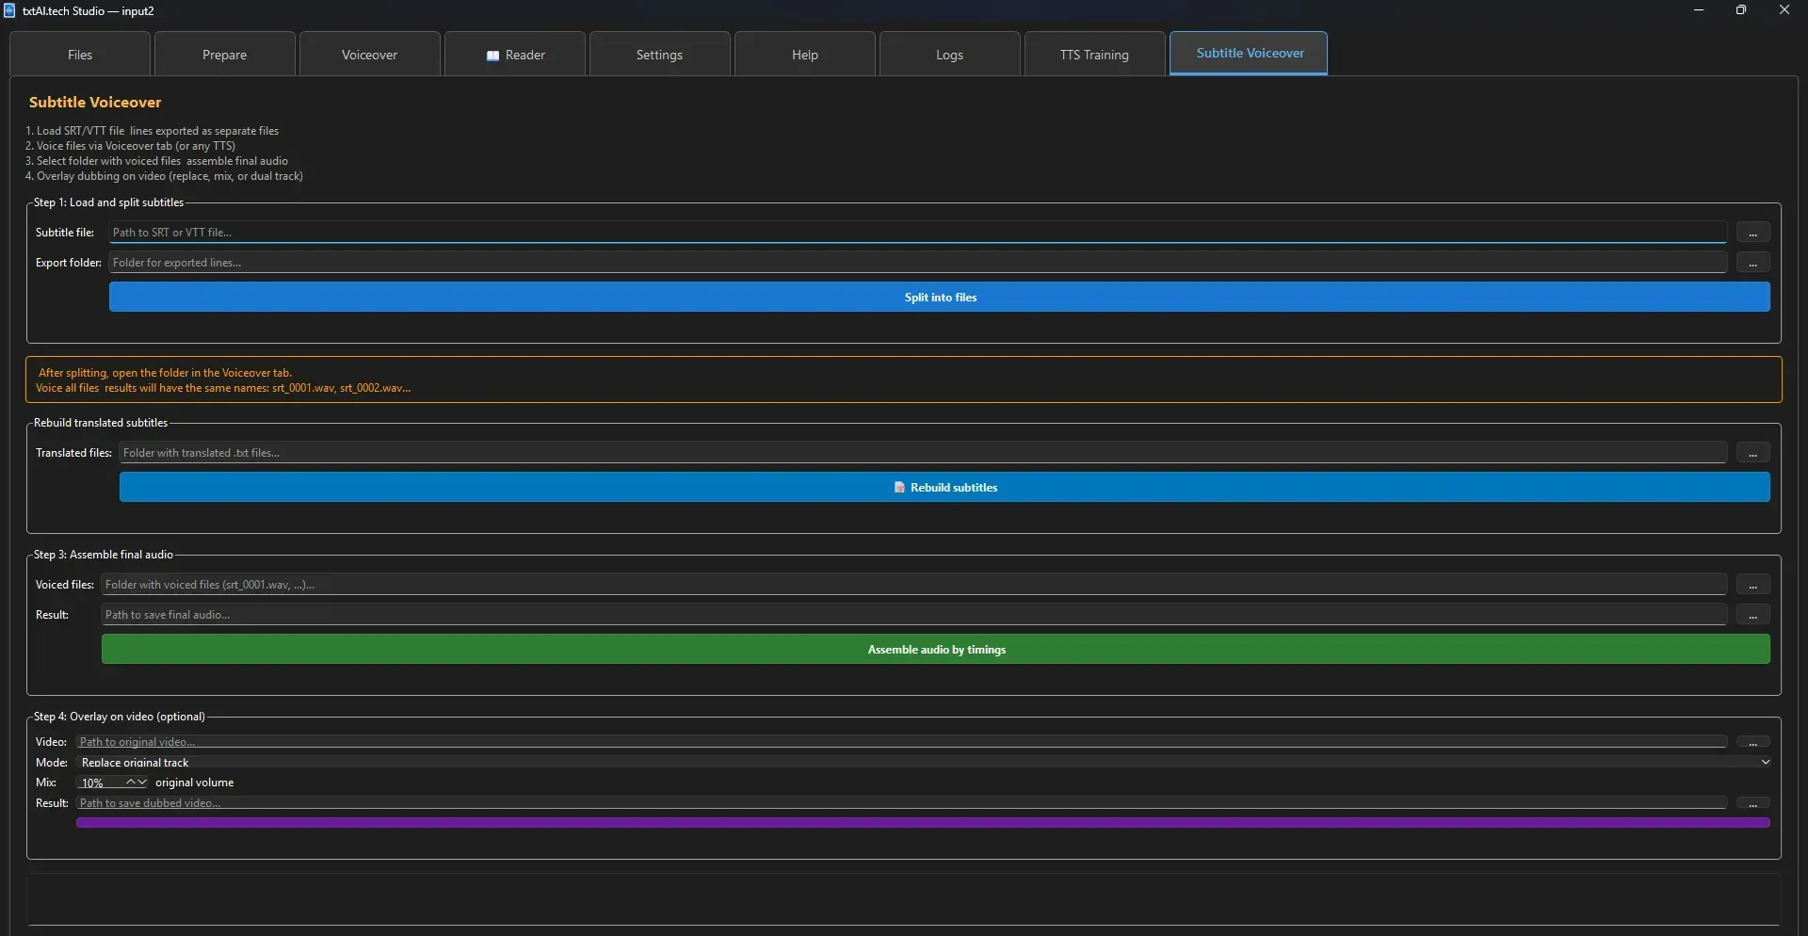1808x936 pixels.
Task: Decrease the Mix original volume percentage
Action: pyautogui.click(x=142, y=783)
